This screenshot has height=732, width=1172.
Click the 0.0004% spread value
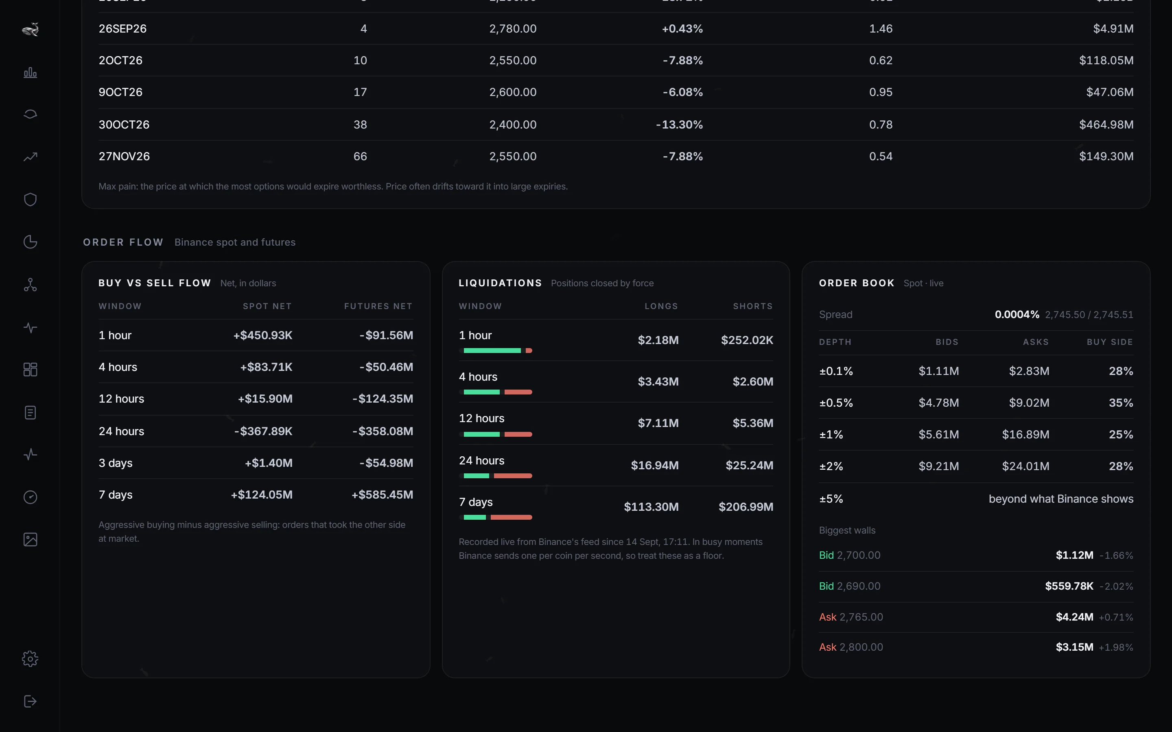tap(1017, 314)
